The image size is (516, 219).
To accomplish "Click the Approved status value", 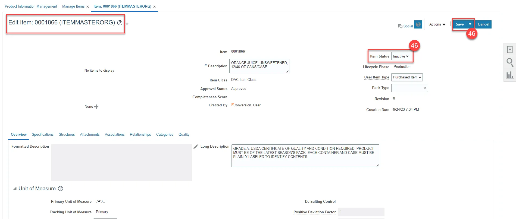I will pyautogui.click(x=239, y=89).
